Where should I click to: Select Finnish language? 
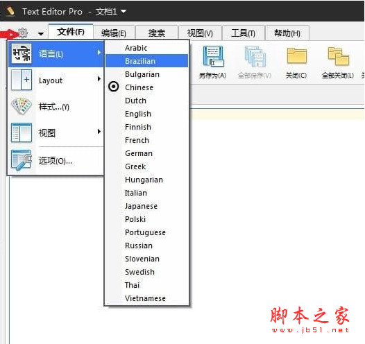click(x=146, y=127)
